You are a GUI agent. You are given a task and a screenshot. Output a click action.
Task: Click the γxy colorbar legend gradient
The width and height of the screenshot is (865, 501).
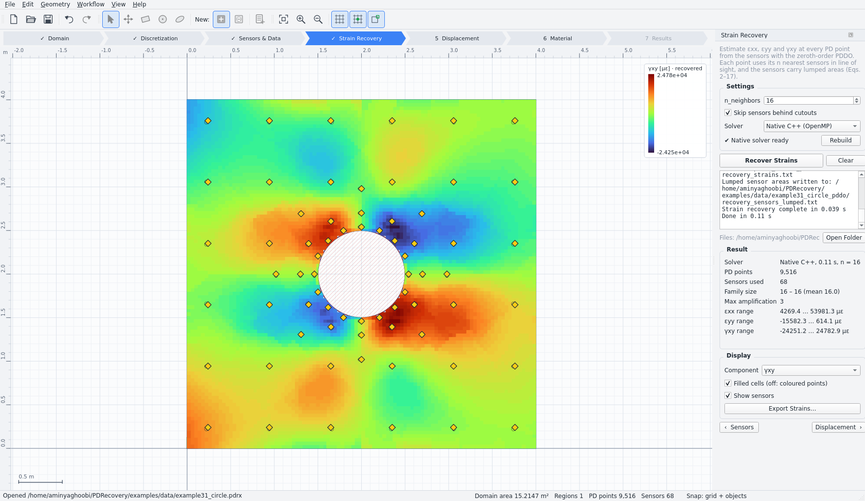(x=651, y=113)
